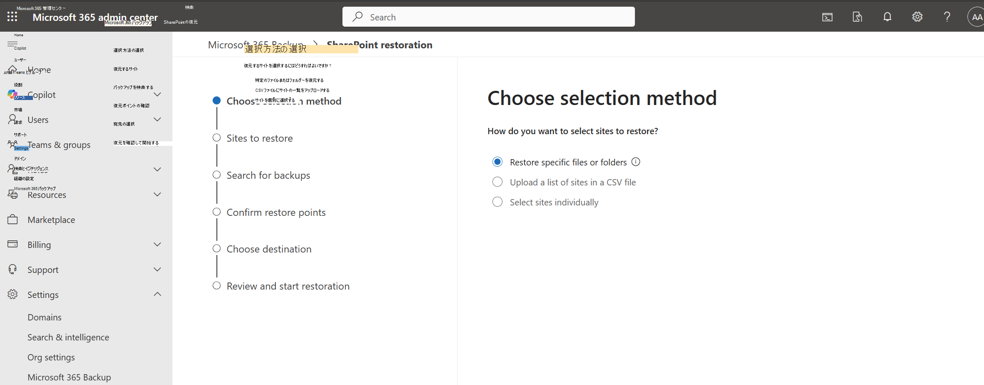
Task: Go to Teams & groups
Action: tap(59, 145)
